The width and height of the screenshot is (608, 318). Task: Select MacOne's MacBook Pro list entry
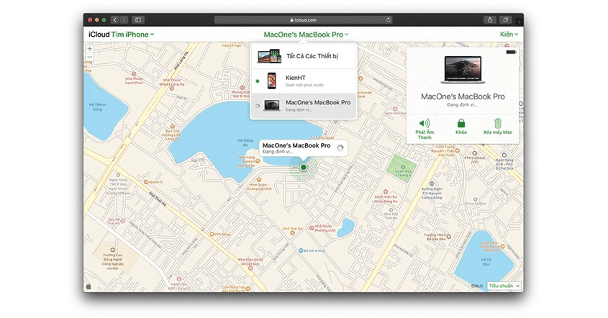click(304, 105)
